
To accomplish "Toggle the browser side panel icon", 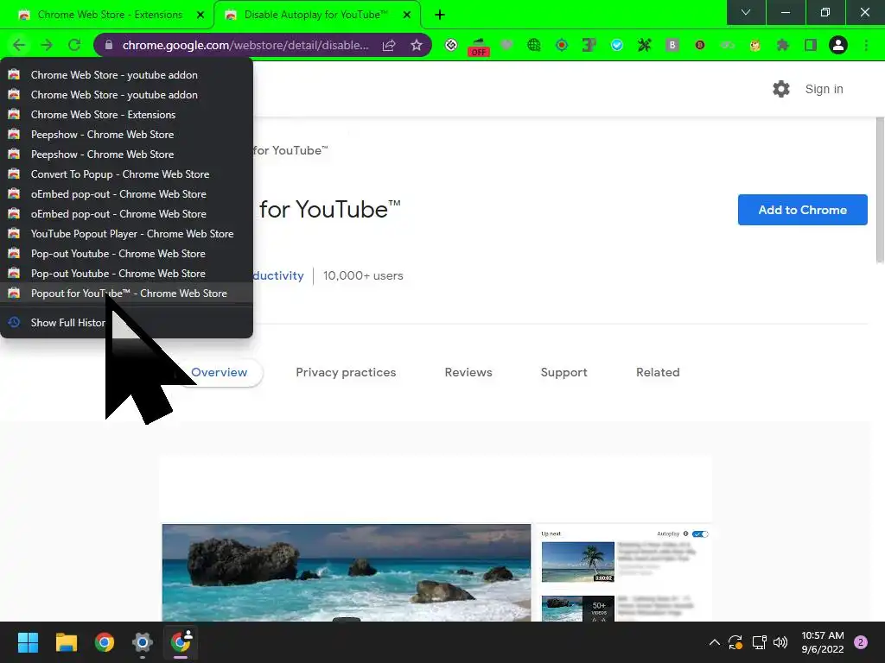I will (811, 45).
